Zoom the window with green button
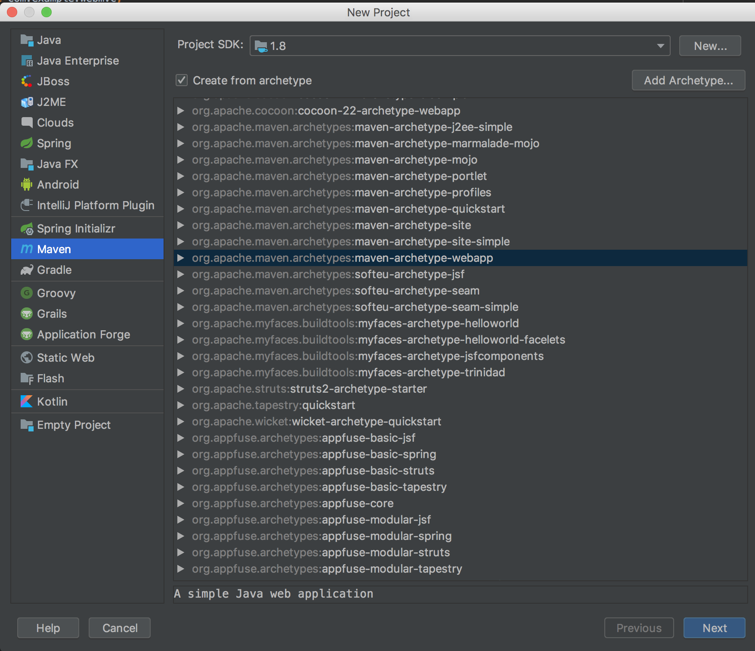 pos(46,12)
